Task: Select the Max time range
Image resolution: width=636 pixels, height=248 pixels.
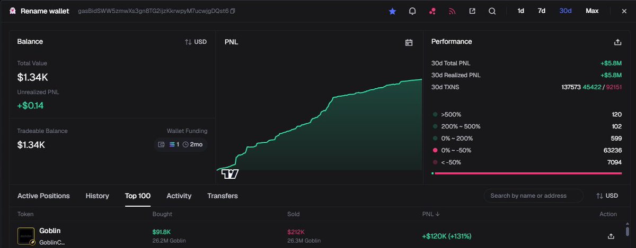Action: 592,11
